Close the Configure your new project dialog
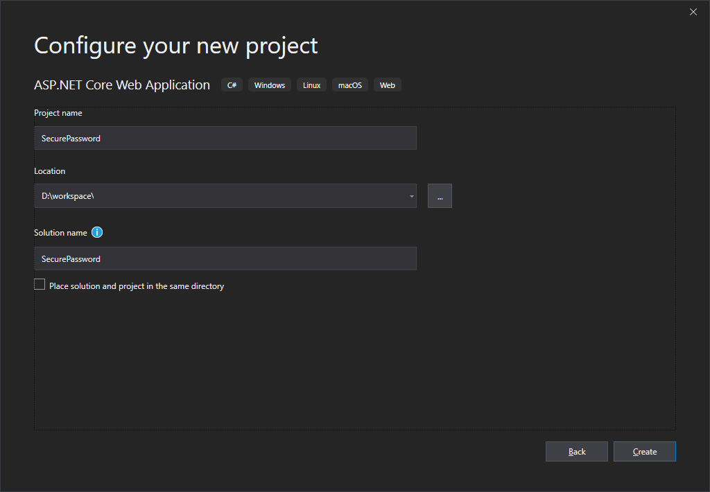This screenshot has width=710, height=492. (x=693, y=12)
